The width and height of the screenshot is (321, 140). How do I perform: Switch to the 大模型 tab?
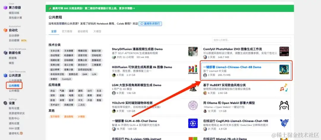click(x=97, y=32)
